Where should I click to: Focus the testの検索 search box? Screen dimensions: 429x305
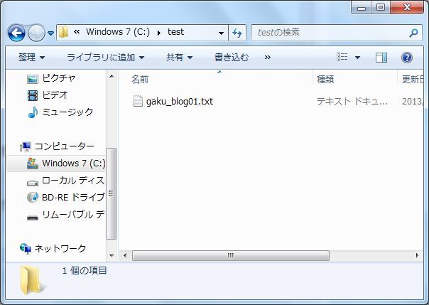(x=330, y=33)
